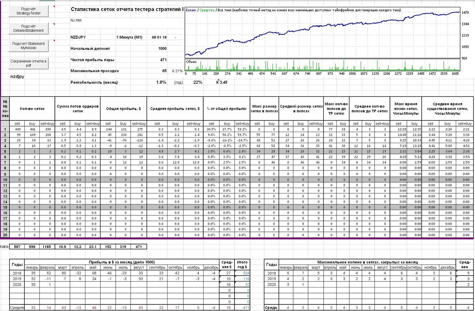Select the total lots value 23.1
This screenshot has width=475, height=311.
pos(93,247)
